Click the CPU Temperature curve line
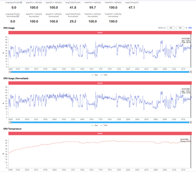 pyautogui.click(x=98, y=142)
